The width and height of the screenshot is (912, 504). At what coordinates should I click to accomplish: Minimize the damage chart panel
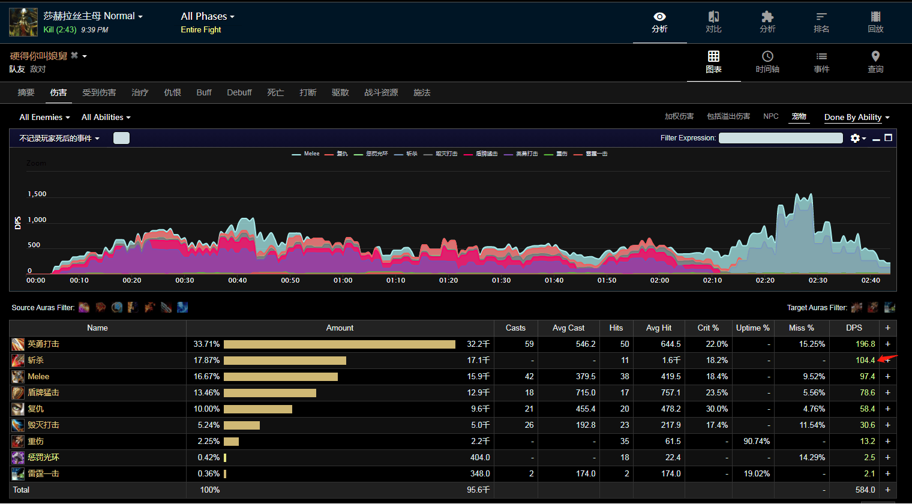pos(876,139)
